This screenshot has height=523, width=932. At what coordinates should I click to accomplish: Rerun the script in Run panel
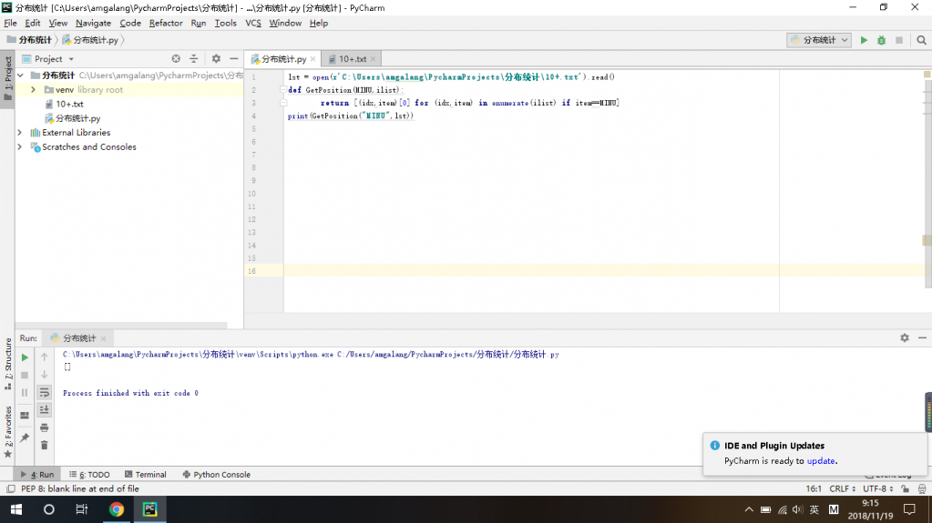tap(25, 357)
